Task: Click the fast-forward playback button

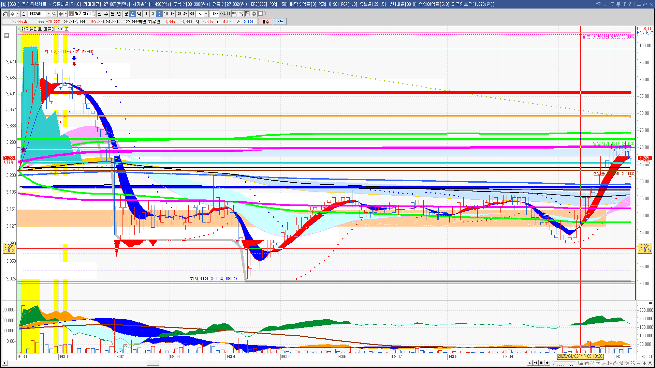Action: click(547, 363)
